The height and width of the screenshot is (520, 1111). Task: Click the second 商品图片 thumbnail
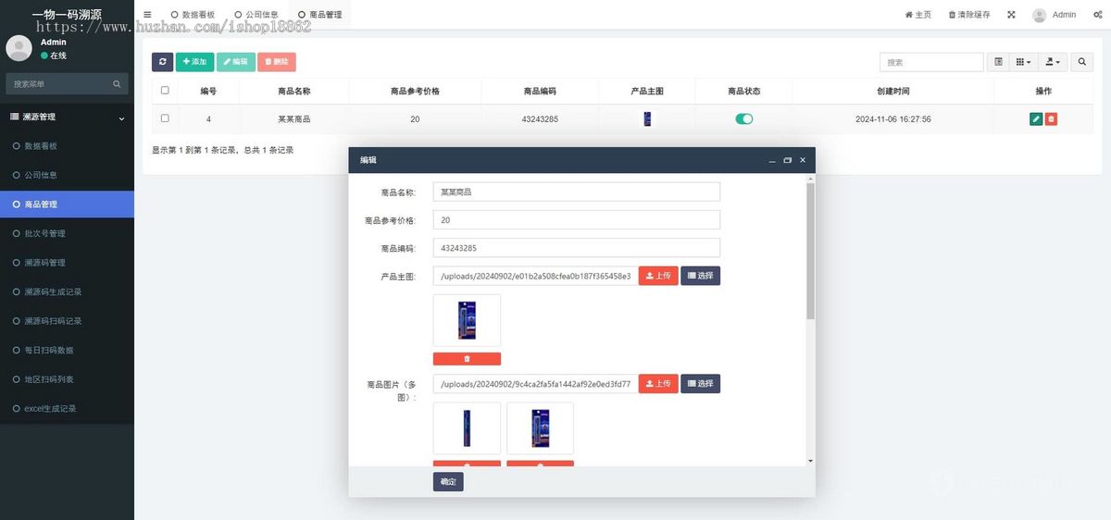(x=540, y=428)
